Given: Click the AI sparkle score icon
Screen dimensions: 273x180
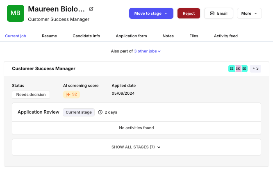Looking at the screenshot, I should (68, 94).
